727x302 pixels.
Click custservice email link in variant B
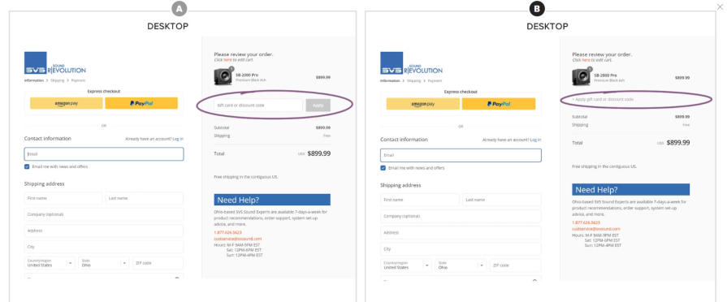[596, 229]
